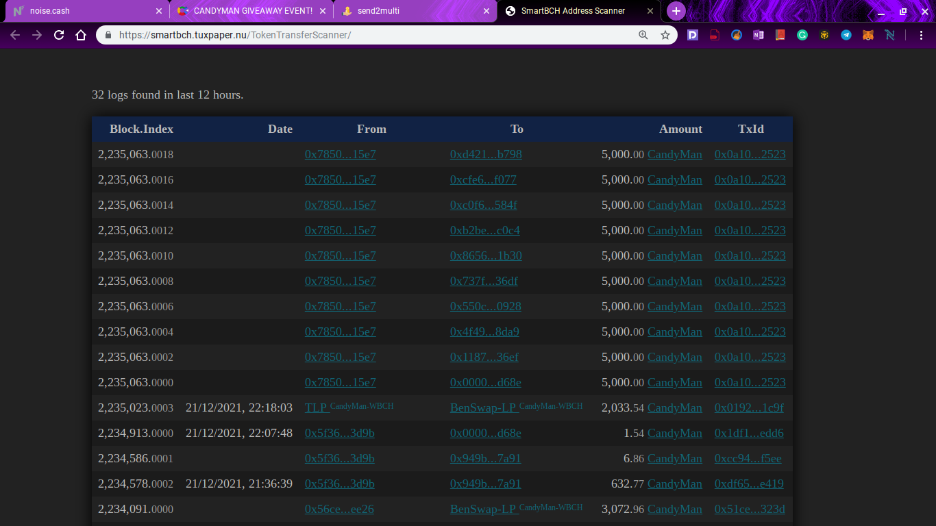Open recipient address 0xb2be...c0c4

pyautogui.click(x=485, y=230)
